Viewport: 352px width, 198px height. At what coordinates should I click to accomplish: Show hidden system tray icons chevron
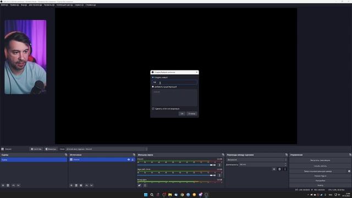[x=308, y=195]
